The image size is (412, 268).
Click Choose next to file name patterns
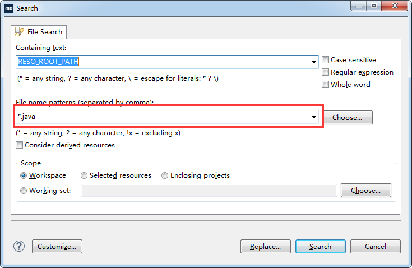click(348, 117)
